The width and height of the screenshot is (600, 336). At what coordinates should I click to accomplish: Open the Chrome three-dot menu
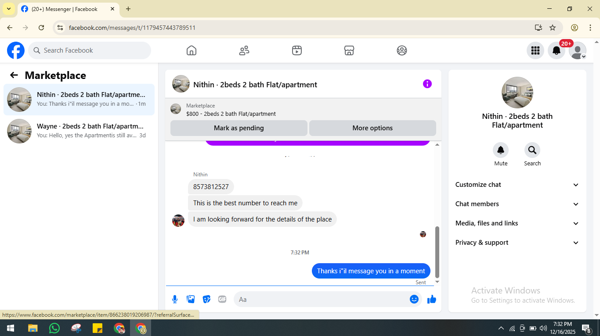(x=590, y=28)
